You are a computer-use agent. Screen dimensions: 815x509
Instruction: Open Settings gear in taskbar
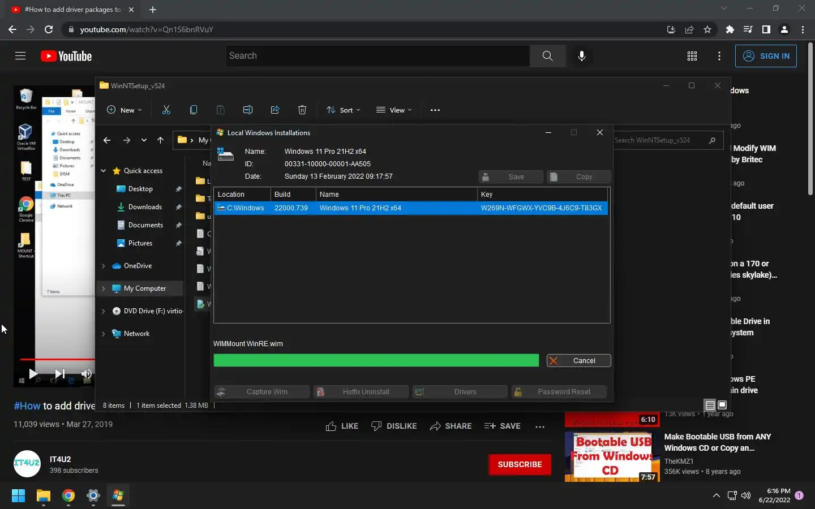click(93, 496)
